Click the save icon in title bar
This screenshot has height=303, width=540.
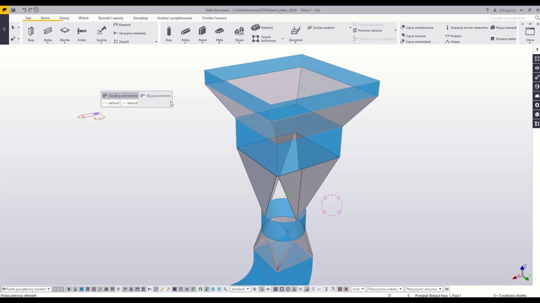pyautogui.click(x=13, y=10)
